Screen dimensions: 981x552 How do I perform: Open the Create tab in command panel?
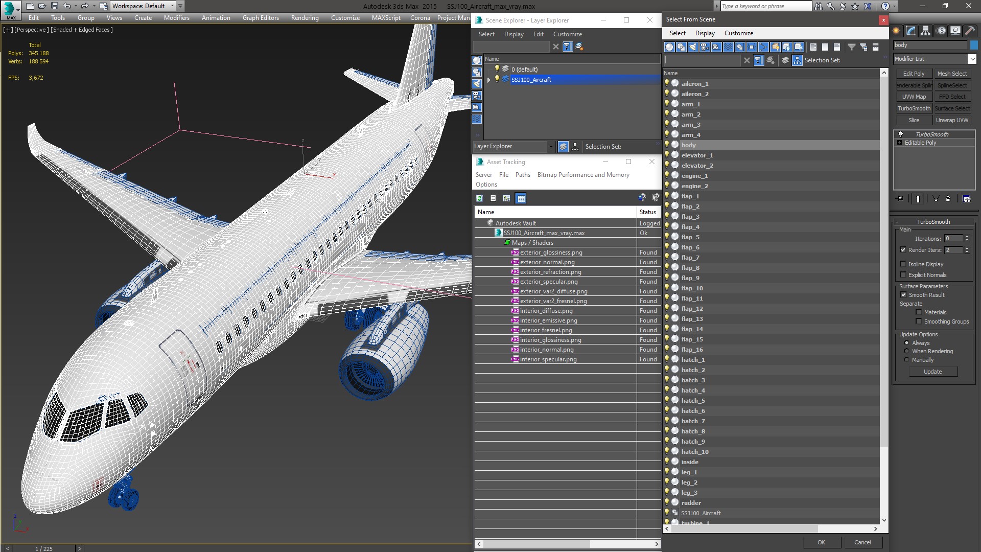coord(896,31)
